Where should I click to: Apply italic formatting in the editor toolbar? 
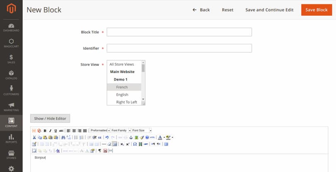[x=50, y=131]
